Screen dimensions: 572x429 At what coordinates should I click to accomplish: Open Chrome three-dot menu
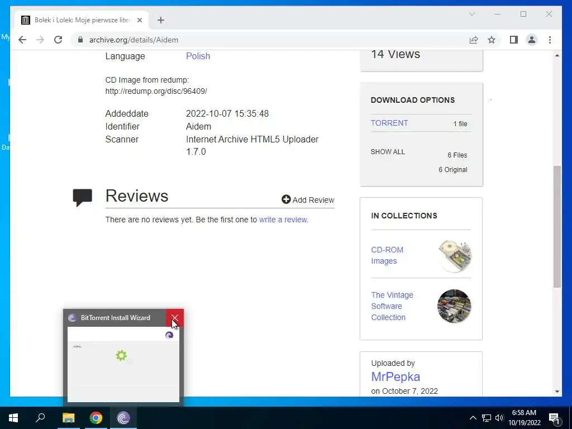pos(550,40)
